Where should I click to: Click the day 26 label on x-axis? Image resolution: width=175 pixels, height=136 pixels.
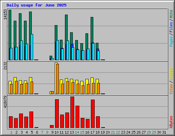point(138,132)
